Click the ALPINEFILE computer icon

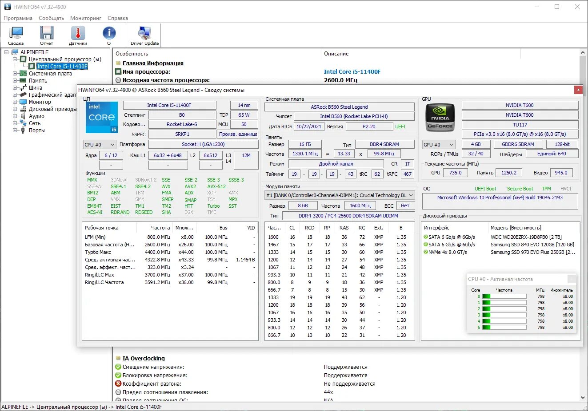(x=15, y=52)
